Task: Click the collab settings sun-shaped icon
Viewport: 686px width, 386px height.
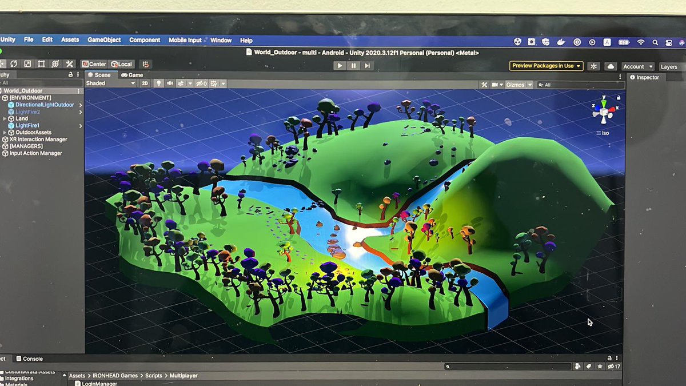Action: click(593, 66)
